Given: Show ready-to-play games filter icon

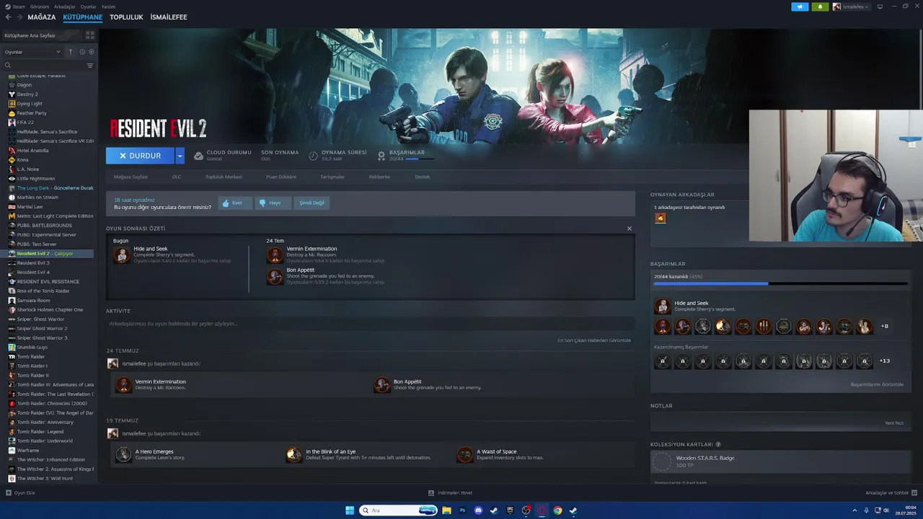Looking at the screenshot, I should [91, 52].
